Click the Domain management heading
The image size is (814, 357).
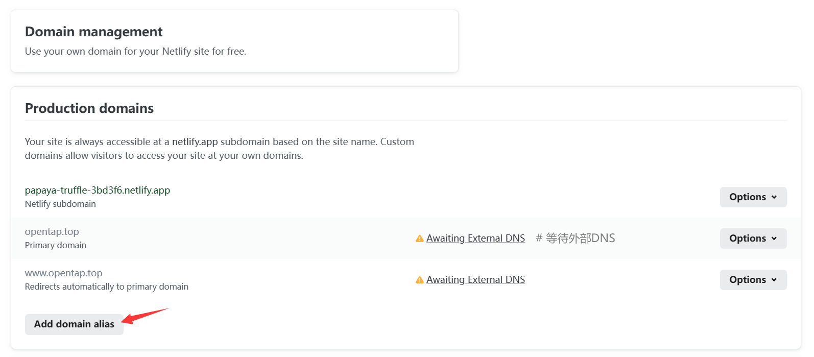[x=94, y=32]
